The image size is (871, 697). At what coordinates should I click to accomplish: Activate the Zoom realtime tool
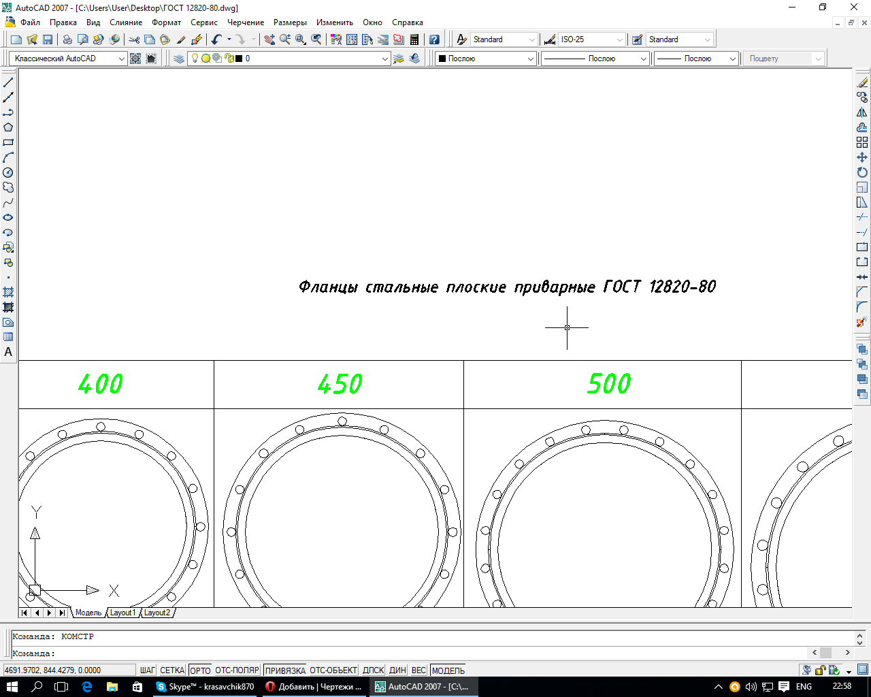[x=285, y=39]
